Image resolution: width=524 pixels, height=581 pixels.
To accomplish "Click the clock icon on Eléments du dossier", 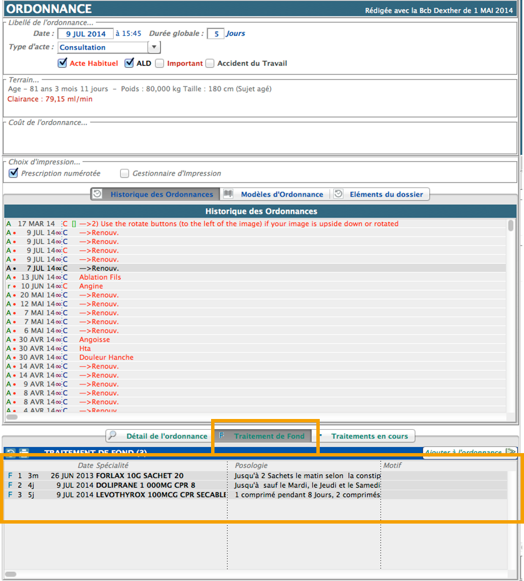I will (x=339, y=194).
